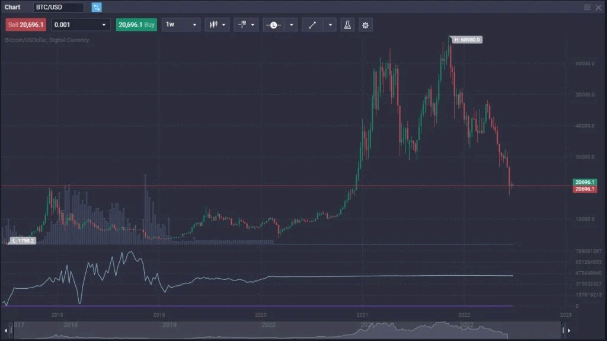Viewport: 607px width, 341px height.
Task: Click the Sell 20,696.1 button
Action: click(25, 25)
